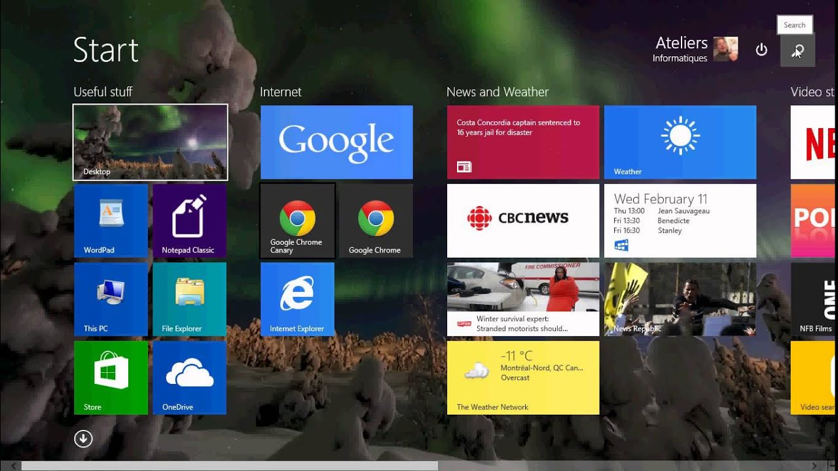Open the Desktop tile
Viewport: 838px width, 471px height.
(x=151, y=142)
